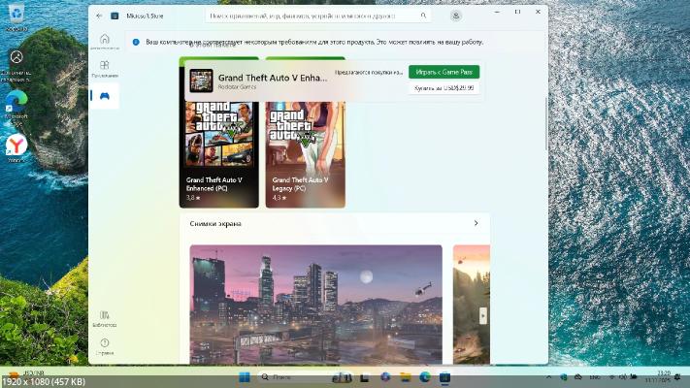Click the user profile avatar icon

(456, 16)
